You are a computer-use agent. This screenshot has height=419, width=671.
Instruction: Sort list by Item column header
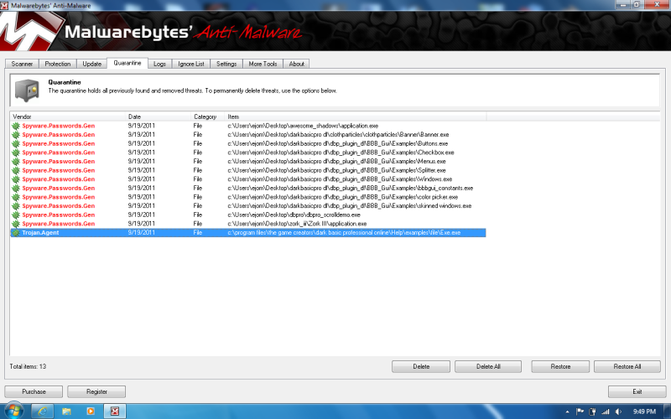pyautogui.click(x=355, y=116)
